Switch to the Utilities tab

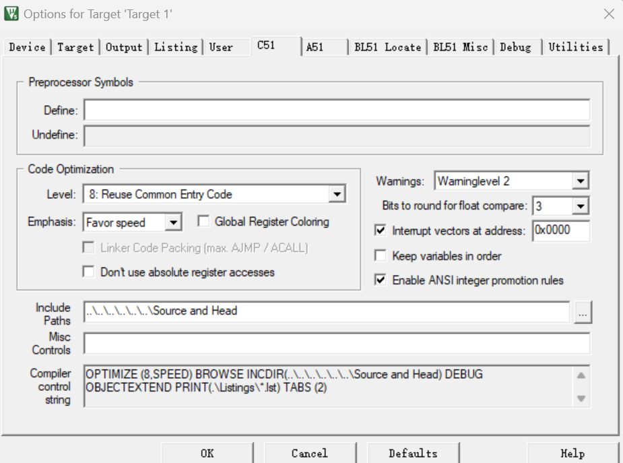(x=576, y=47)
